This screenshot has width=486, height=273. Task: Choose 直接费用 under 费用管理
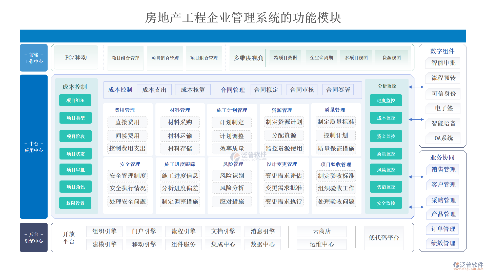127,122
